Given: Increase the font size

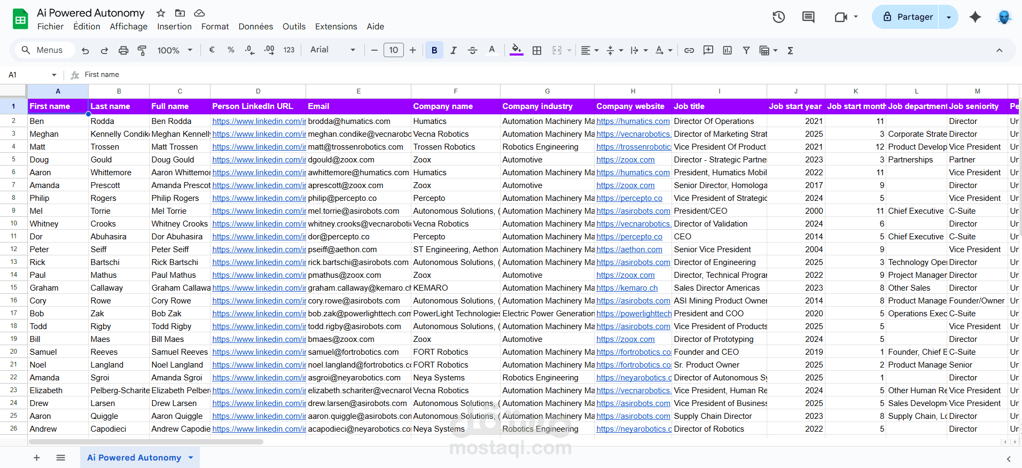Looking at the screenshot, I should [x=413, y=50].
